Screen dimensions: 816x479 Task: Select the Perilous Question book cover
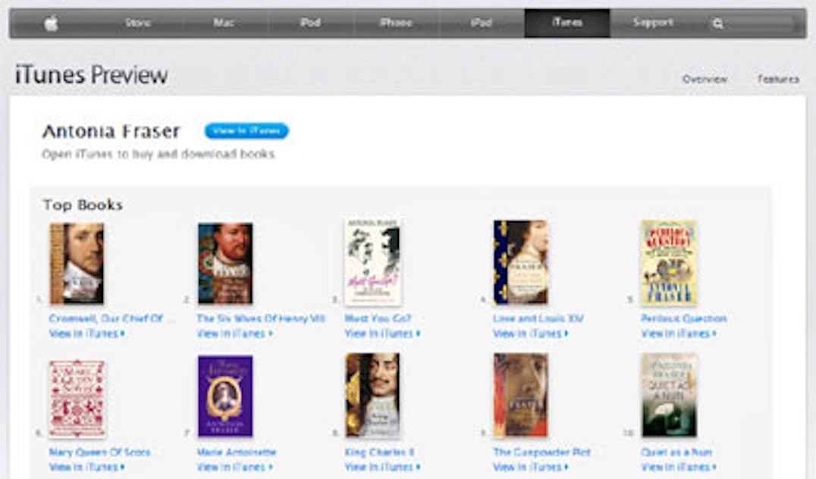[x=669, y=263]
